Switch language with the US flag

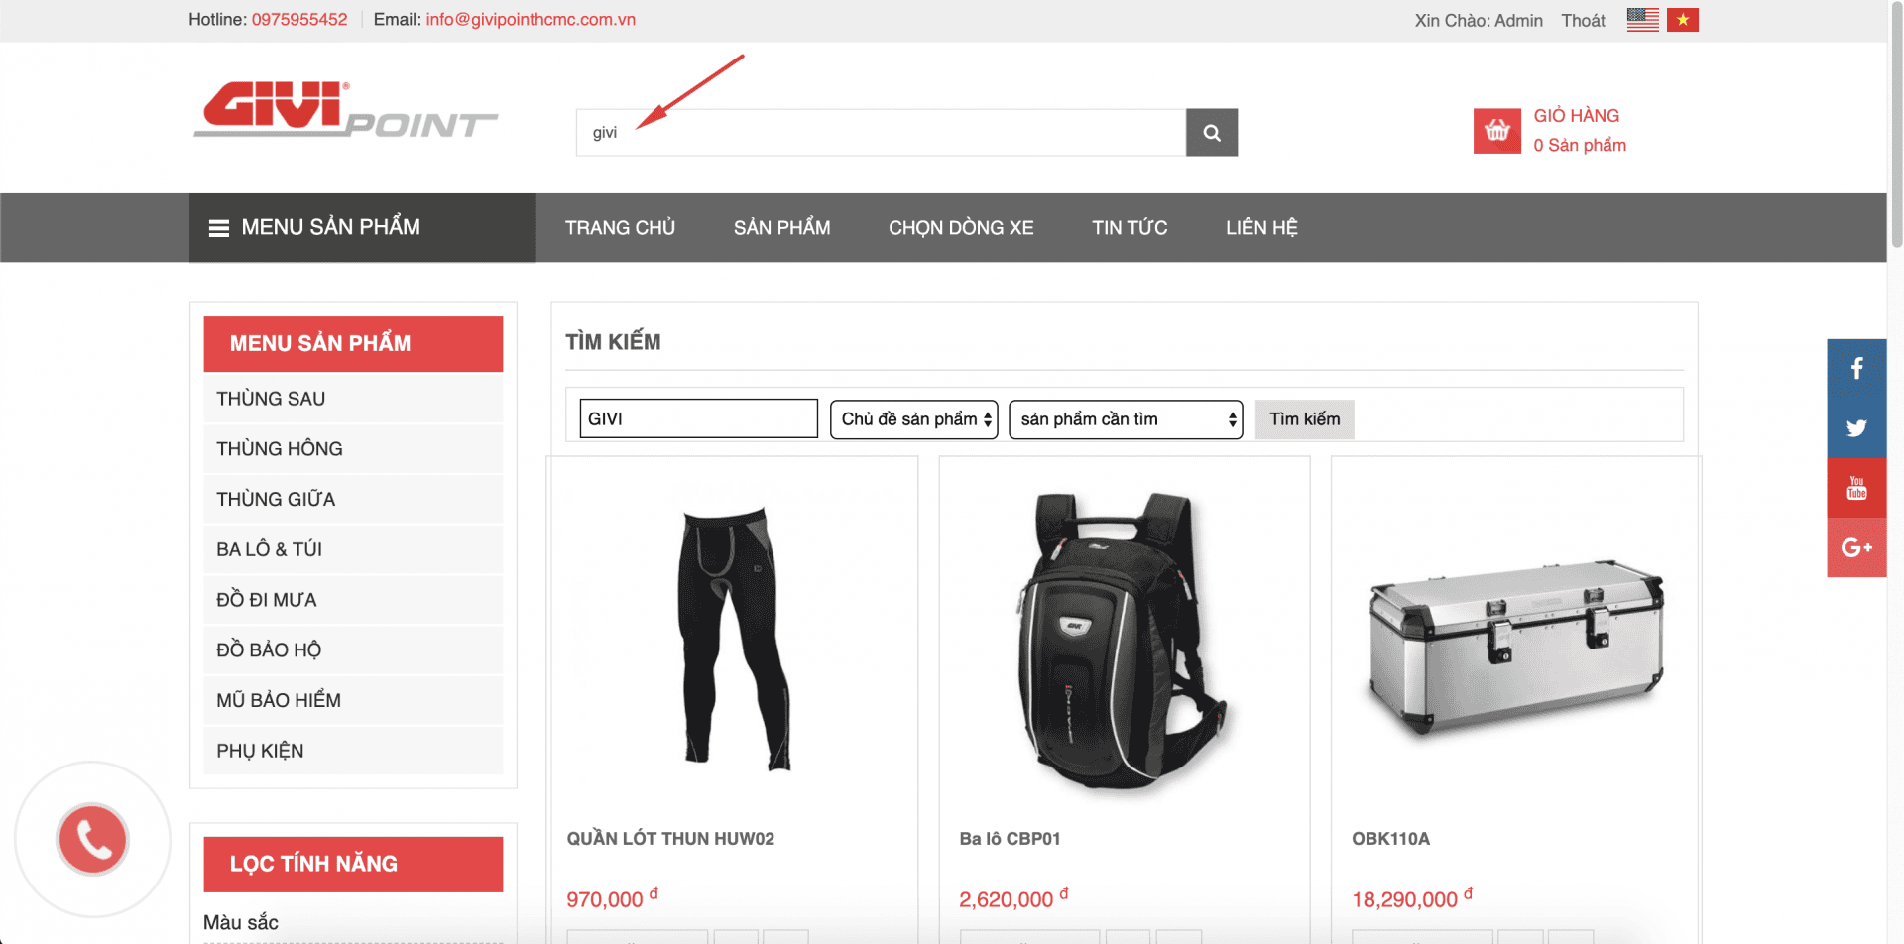point(1642,20)
